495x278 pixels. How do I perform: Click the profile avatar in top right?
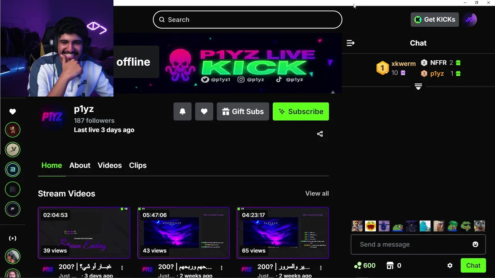[x=470, y=19]
